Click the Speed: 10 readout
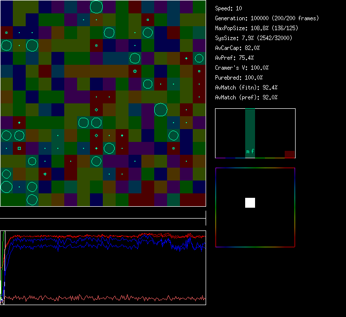Viewport: 346px width, 317px height. tap(229, 8)
